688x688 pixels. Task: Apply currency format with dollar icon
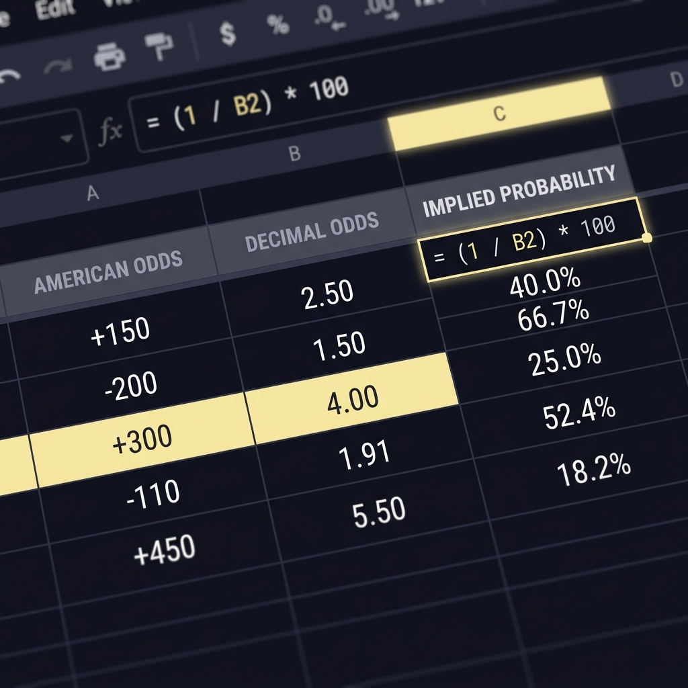228,34
